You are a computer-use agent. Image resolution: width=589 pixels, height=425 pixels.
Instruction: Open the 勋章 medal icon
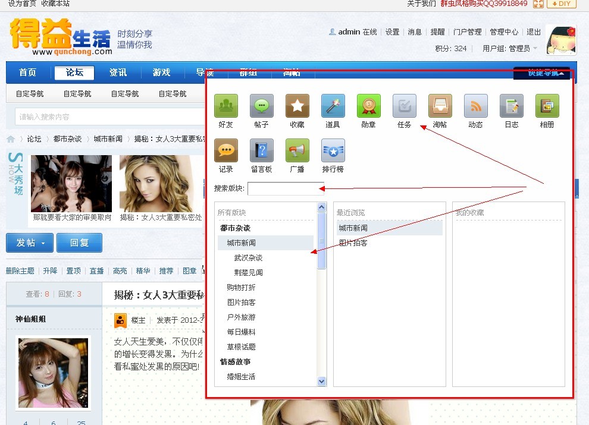(x=368, y=106)
